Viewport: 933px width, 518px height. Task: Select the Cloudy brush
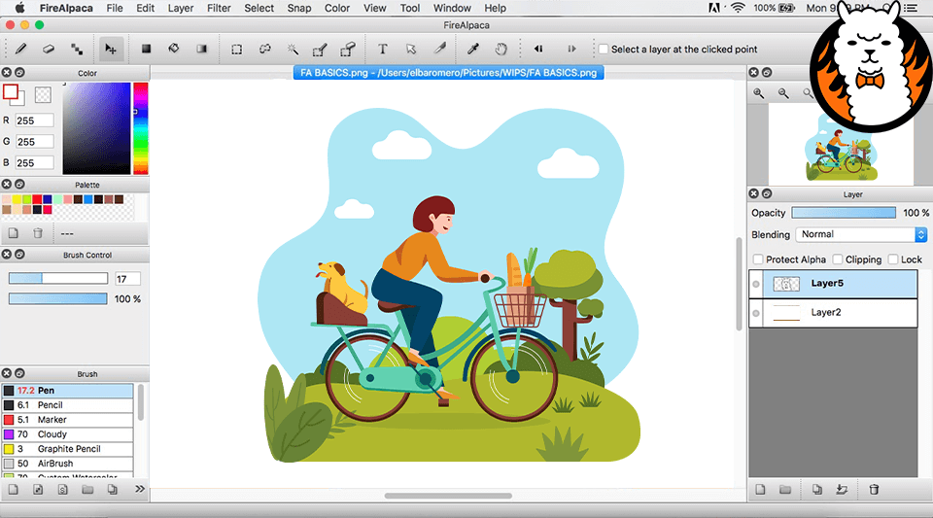pyautogui.click(x=67, y=434)
